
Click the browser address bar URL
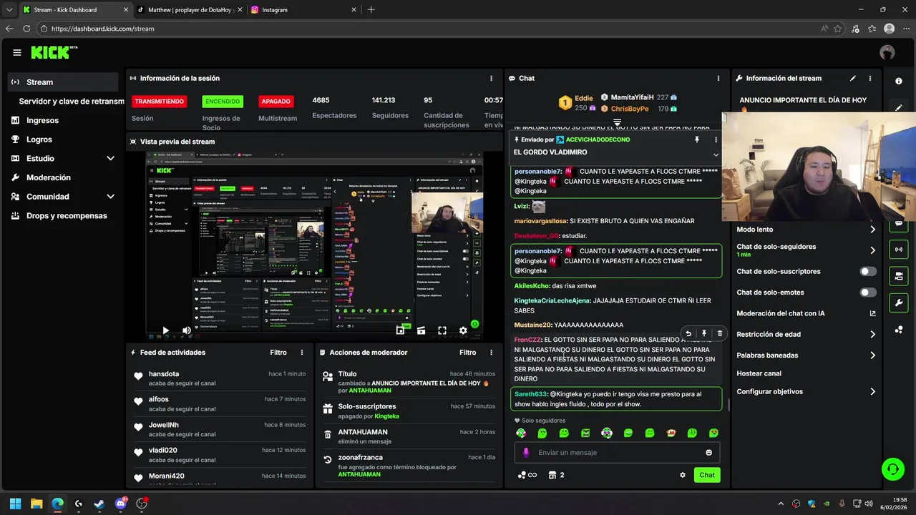pyautogui.click(x=102, y=29)
